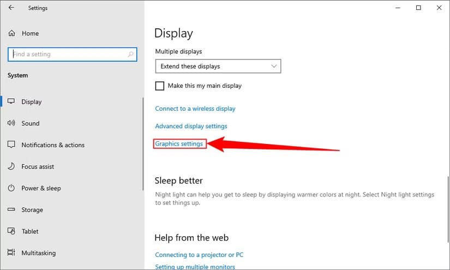Click the Sleep better heading
This screenshot has height=270, width=450.
178,181
